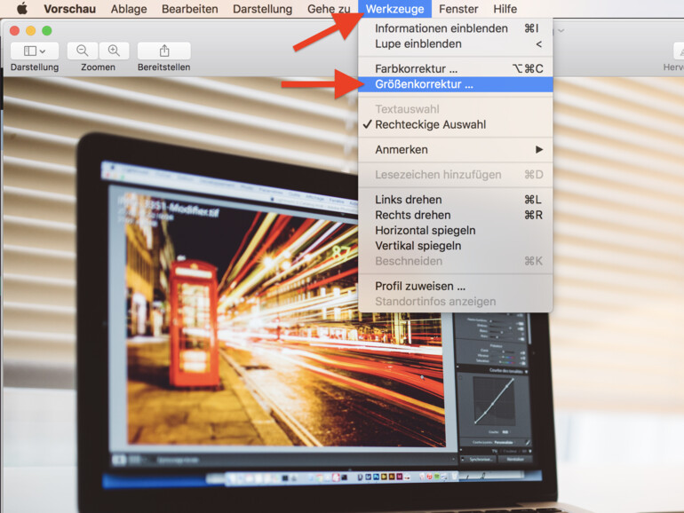Choose Links drehen
Image resolution: width=684 pixels, height=513 pixels.
click(x=456, y=200)
